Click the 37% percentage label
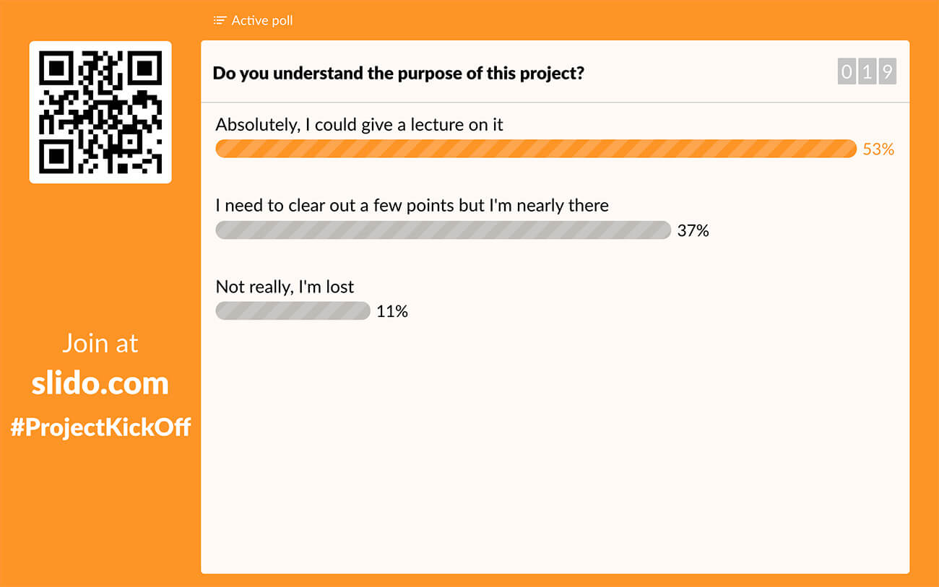Image resolution: width=939 pixels, height=587 pixels. click(693, 230)
